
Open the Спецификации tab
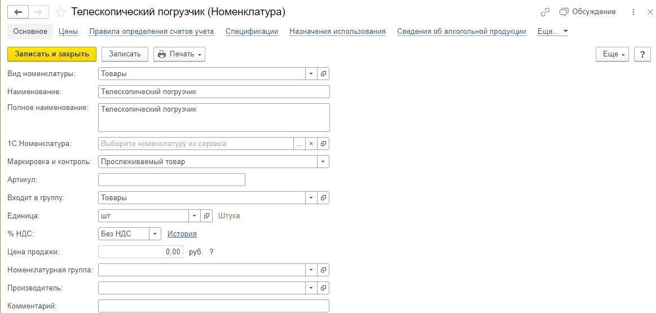(x=252, y=32)
